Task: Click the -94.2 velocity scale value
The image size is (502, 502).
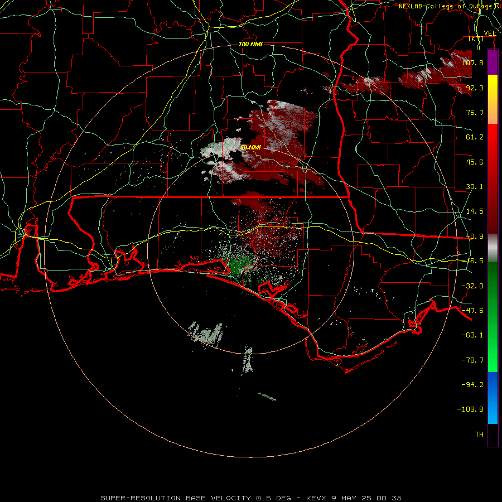Action: coord(472,384)
